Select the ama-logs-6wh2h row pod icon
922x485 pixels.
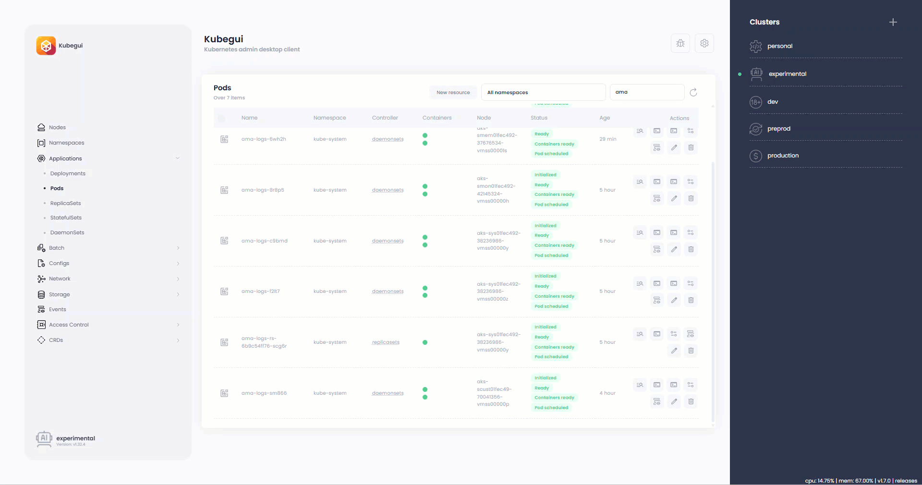point(224,139)
